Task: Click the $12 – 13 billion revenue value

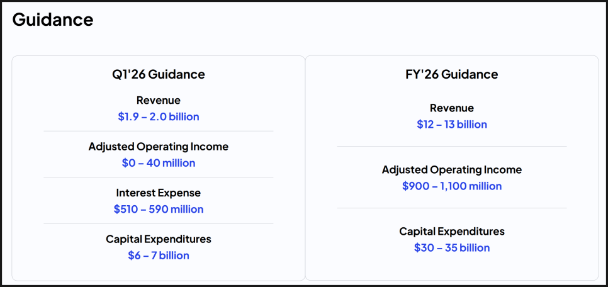Action: coord(452,125)
